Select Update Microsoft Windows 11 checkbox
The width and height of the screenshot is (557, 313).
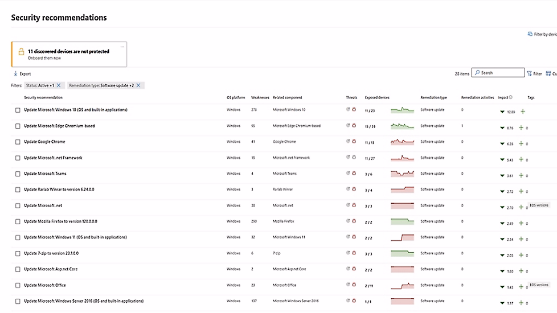click(x=18, y=237)
